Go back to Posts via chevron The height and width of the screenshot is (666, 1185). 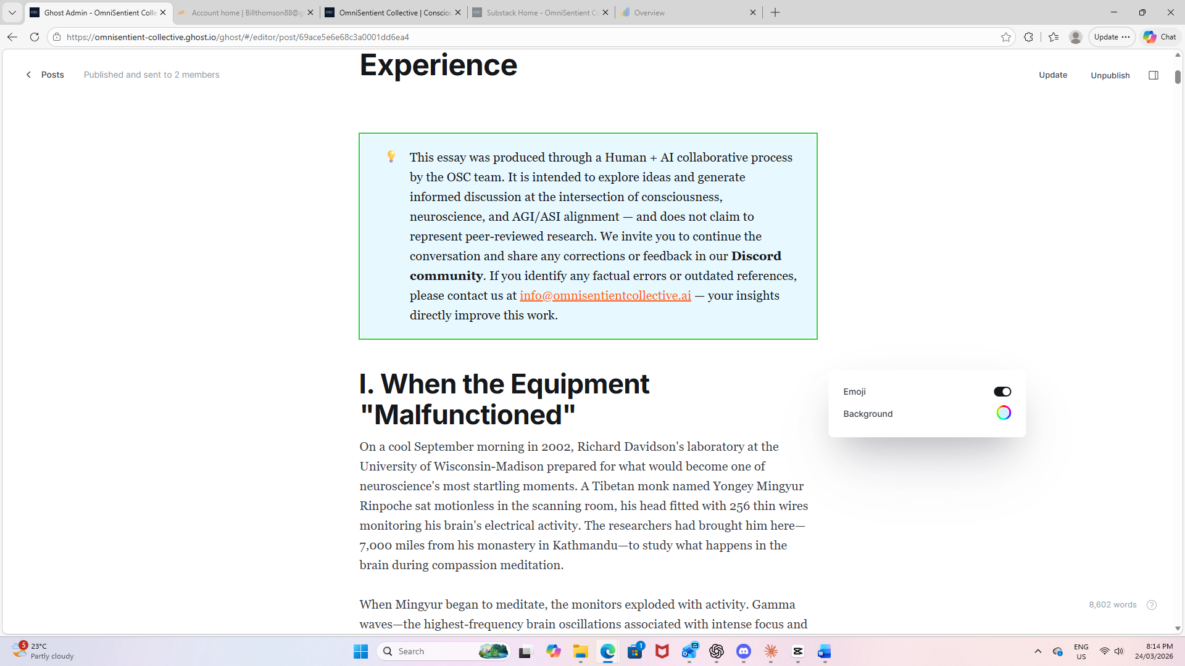28,75
